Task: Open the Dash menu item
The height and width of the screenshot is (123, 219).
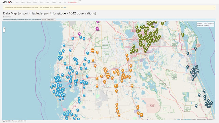Action: (x=41, y=2)
